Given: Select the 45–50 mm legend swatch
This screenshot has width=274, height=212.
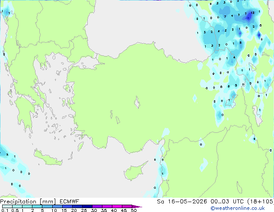Looking at the screenshot, I should tap(127, 206).
